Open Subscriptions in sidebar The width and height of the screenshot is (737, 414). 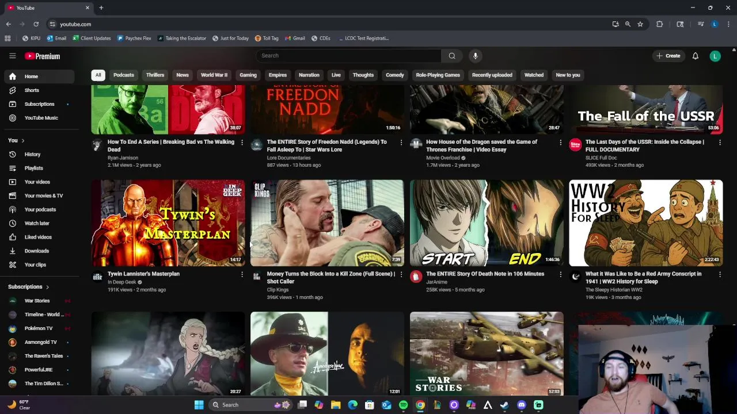39,104
